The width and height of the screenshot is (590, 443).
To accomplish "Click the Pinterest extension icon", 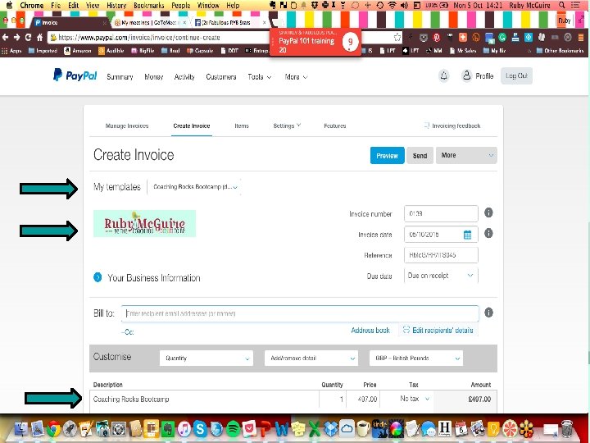I will tap(437, 37).
